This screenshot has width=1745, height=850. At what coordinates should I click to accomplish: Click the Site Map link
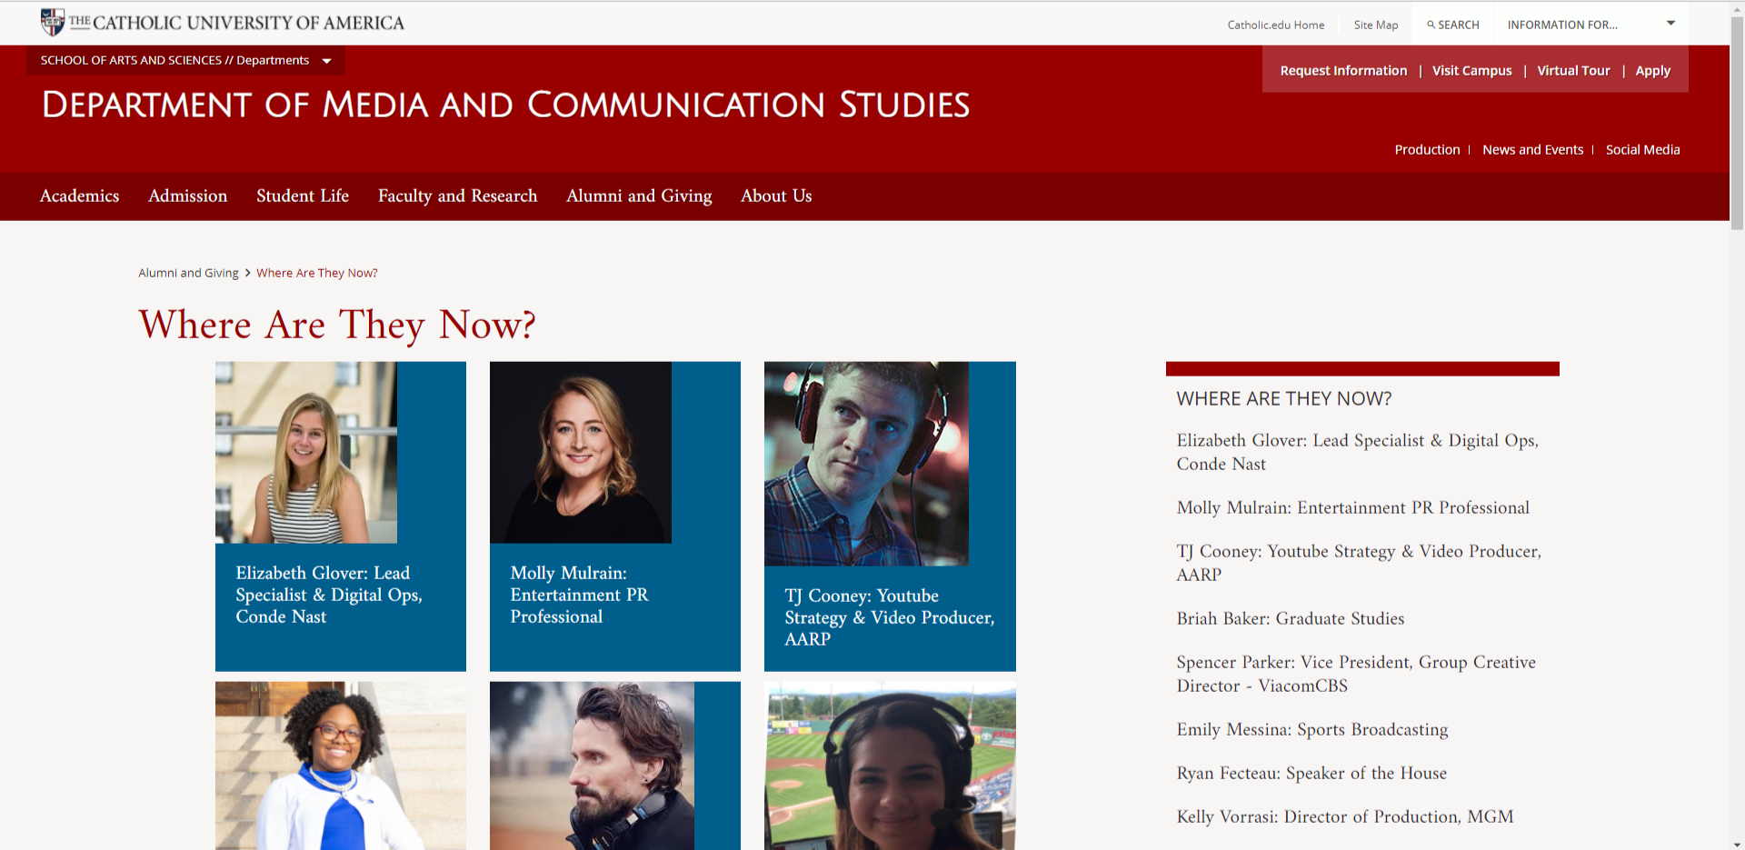click(1375, 25)
